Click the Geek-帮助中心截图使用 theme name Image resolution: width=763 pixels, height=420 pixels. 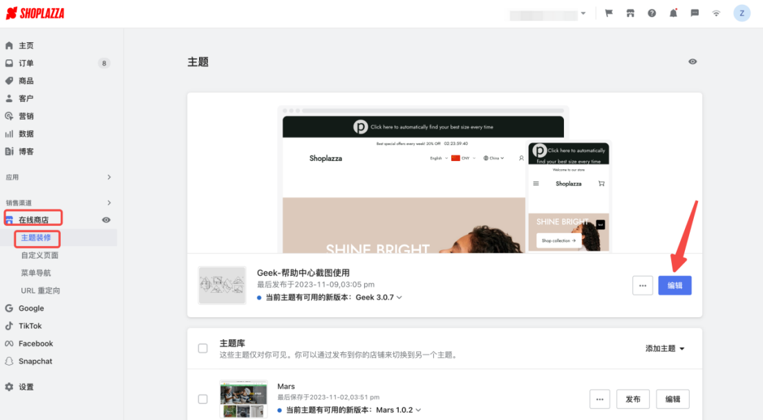coord(303,273)
